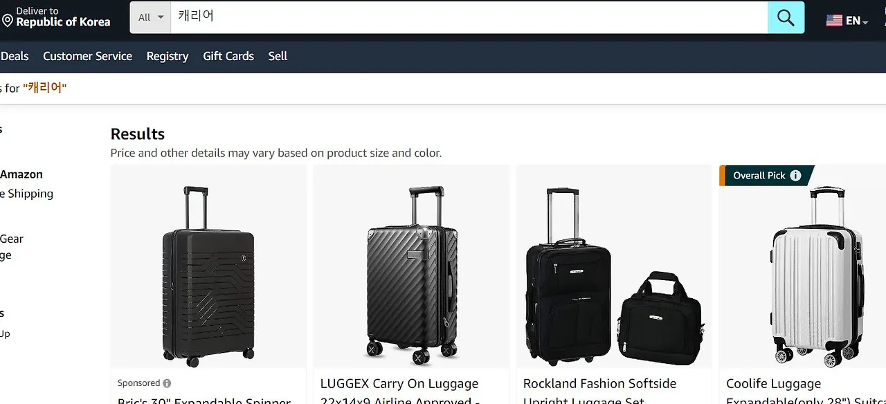Open the Bric's black spinner suitcase image
This screenshot has width=886, height=404.
pos(208,276)
